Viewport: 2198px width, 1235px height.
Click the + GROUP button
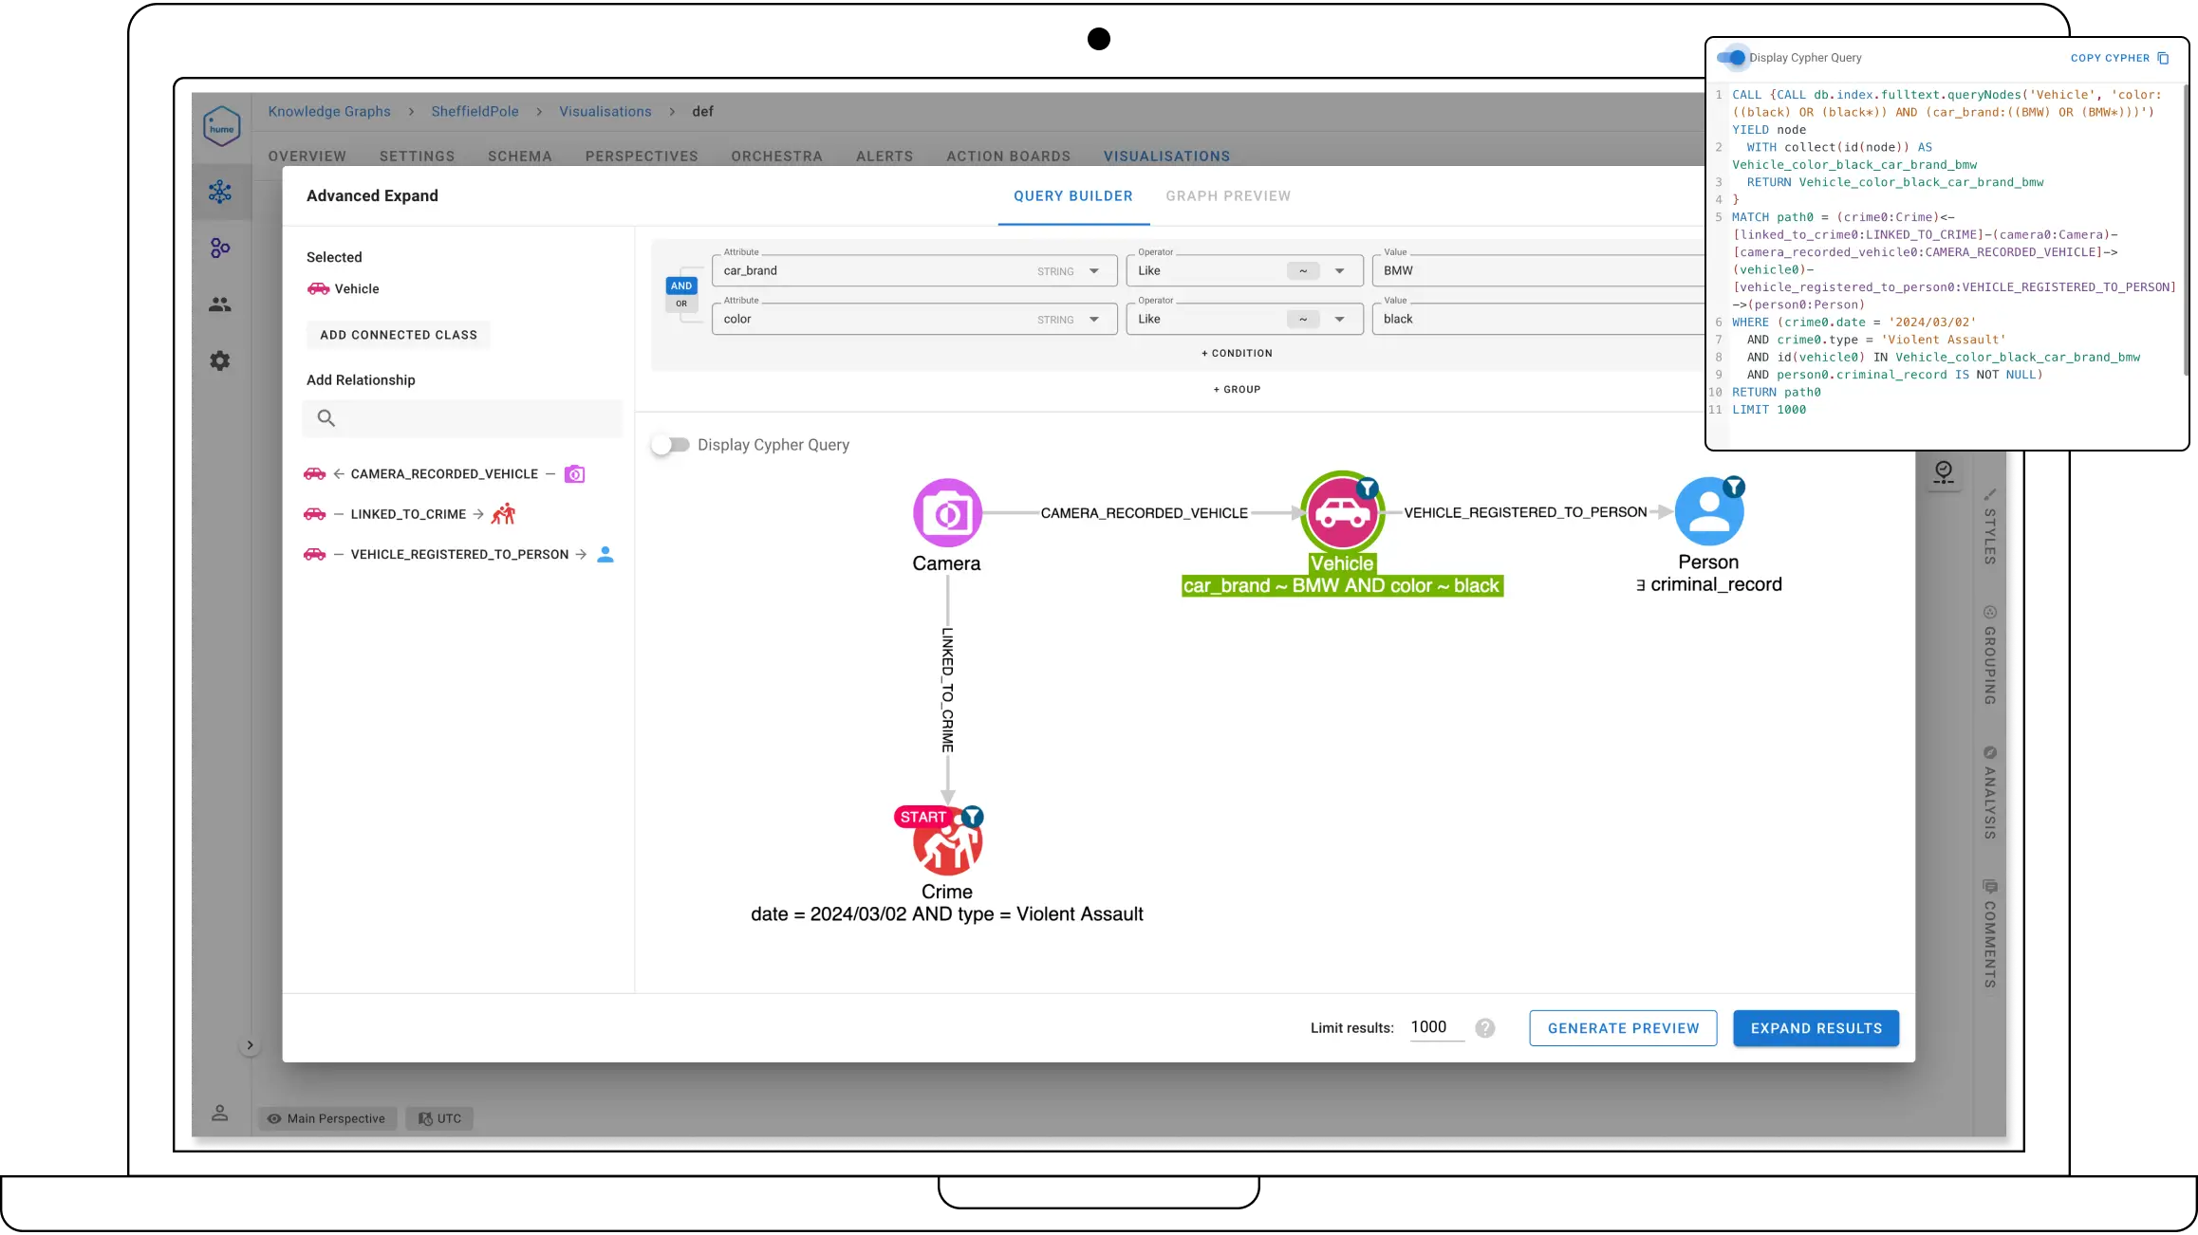(x=1237, y=389)
